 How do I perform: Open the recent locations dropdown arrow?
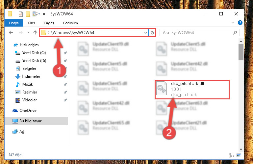click(x=28, y=32)
